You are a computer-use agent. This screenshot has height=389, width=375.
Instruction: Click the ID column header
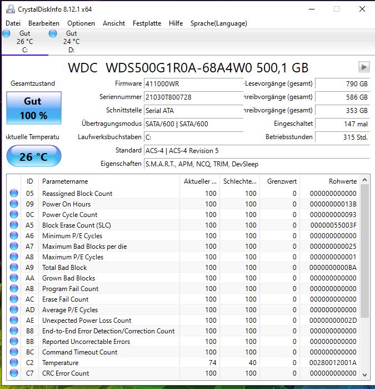30,181
